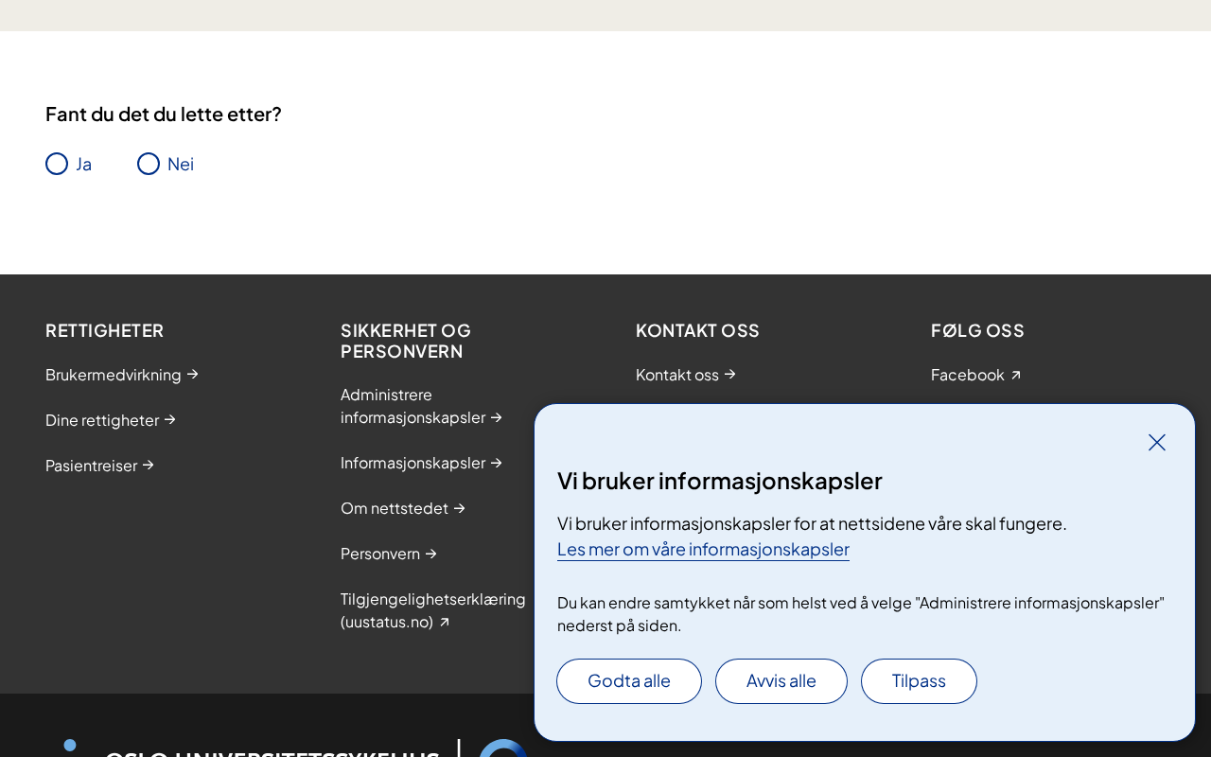Viewport: 1211px width, 757px height.
Task: Click the arrow icon beside Pasientreiser
Action: [148, 466]
